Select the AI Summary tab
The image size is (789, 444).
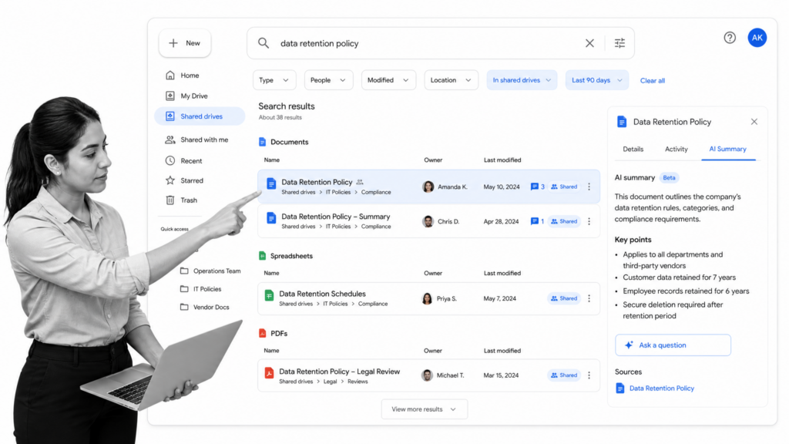727,149
